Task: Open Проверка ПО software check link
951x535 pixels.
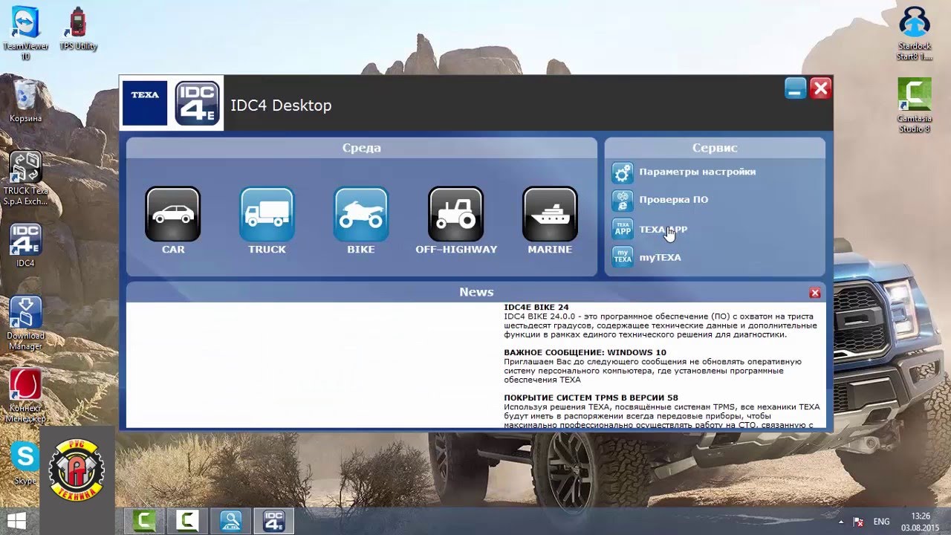Action: coord(674,200)
